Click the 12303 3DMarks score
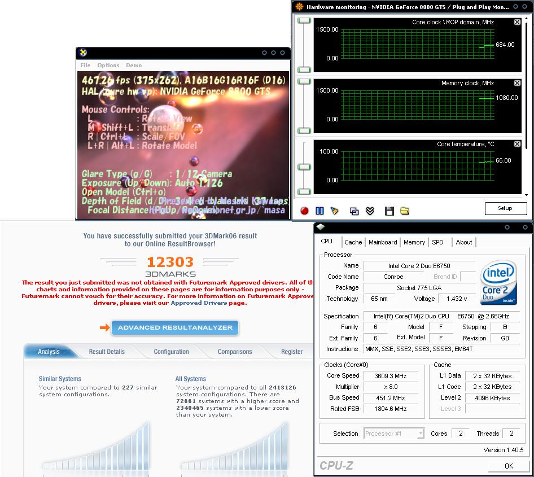Screen dimensions: 534x477 point(170,262)
